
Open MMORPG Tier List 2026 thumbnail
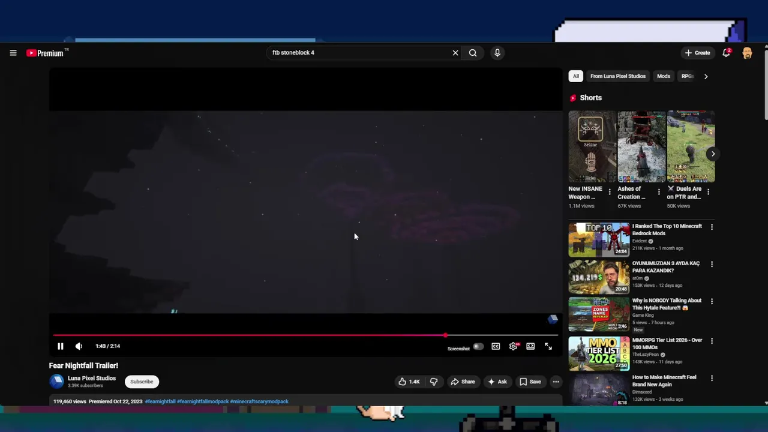[x=599, y=353]
